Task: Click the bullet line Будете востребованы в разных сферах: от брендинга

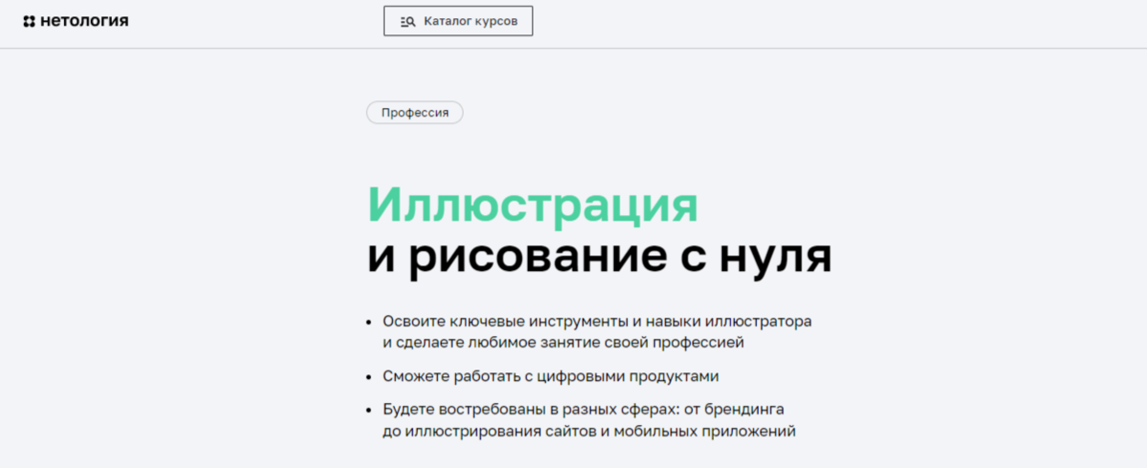Action: (x=583, y=410)
